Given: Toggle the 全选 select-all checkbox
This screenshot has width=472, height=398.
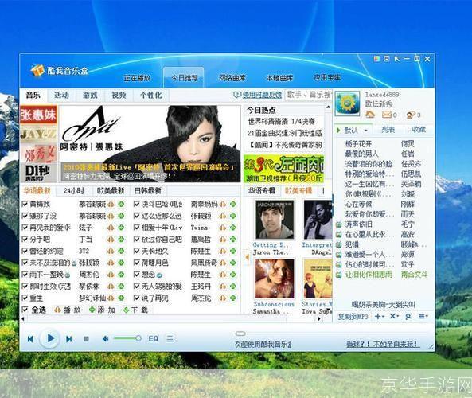Looking at the screenshot, I should (25, 310).
